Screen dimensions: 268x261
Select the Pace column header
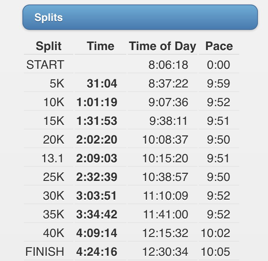(219, 46)
